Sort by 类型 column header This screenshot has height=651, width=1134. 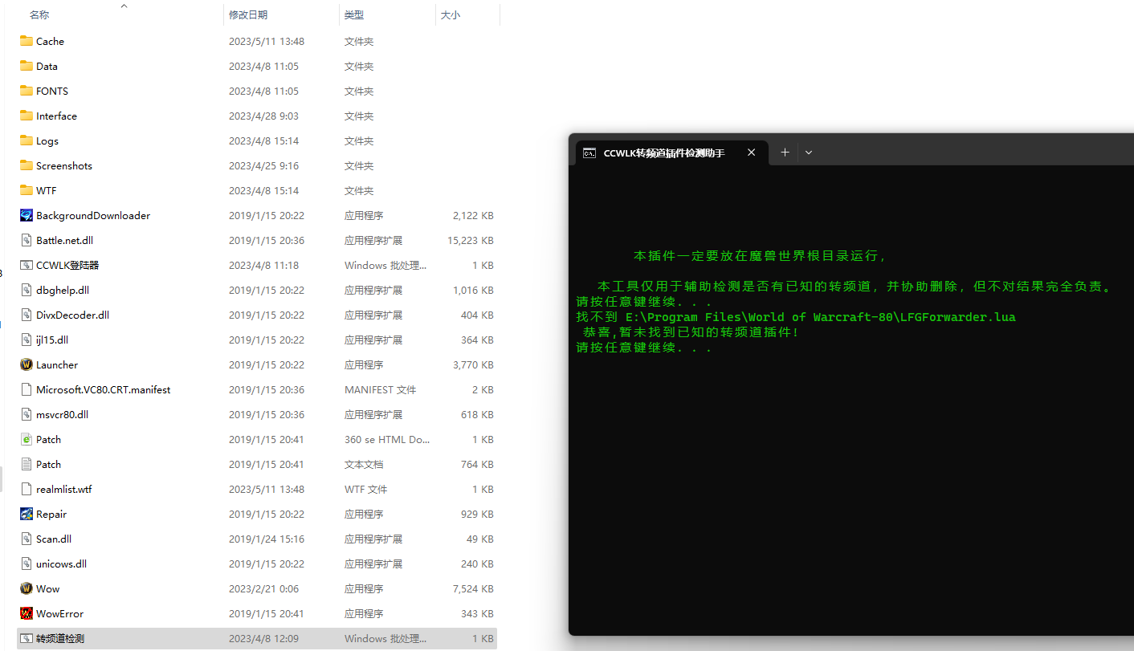tap(354, 14)
